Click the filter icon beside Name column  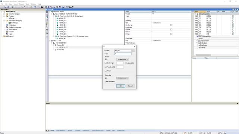coord(193,12)
